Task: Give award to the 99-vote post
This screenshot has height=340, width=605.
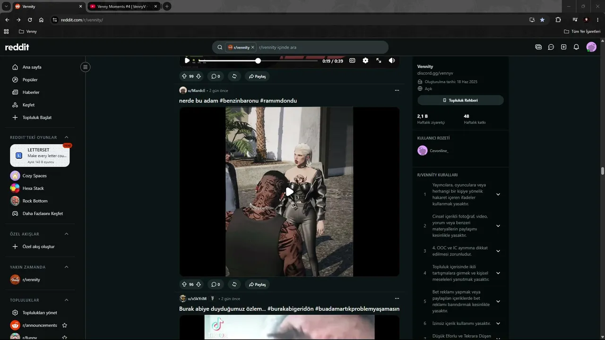Action: (x=234, y=76)
